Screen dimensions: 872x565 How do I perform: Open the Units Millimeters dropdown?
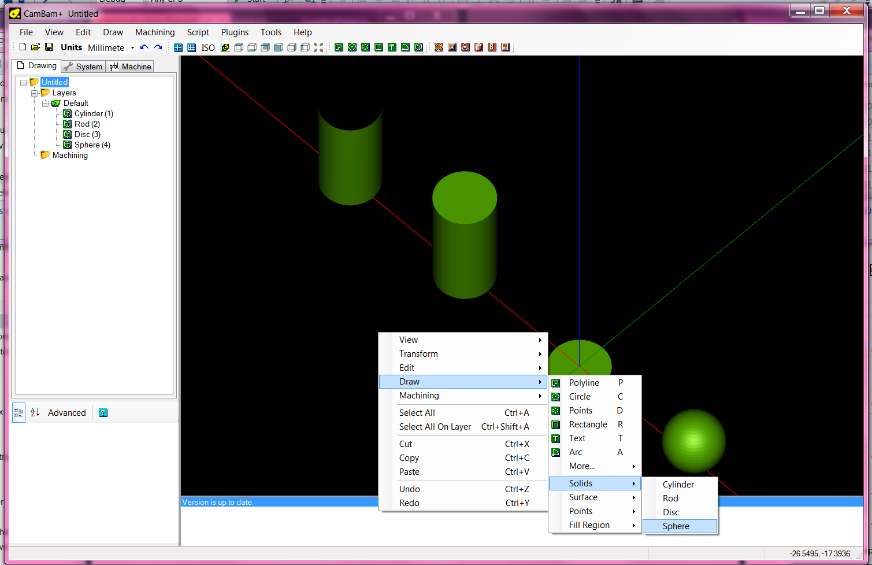pos(132,47)
